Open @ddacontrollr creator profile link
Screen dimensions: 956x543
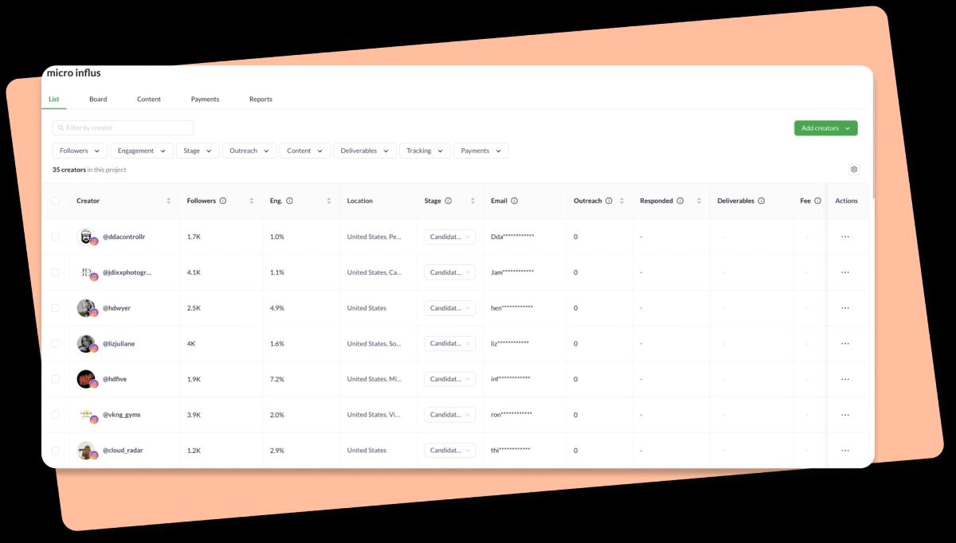point(123,236)
